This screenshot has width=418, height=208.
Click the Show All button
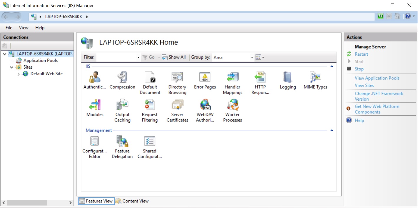click(x=174, y=57)
